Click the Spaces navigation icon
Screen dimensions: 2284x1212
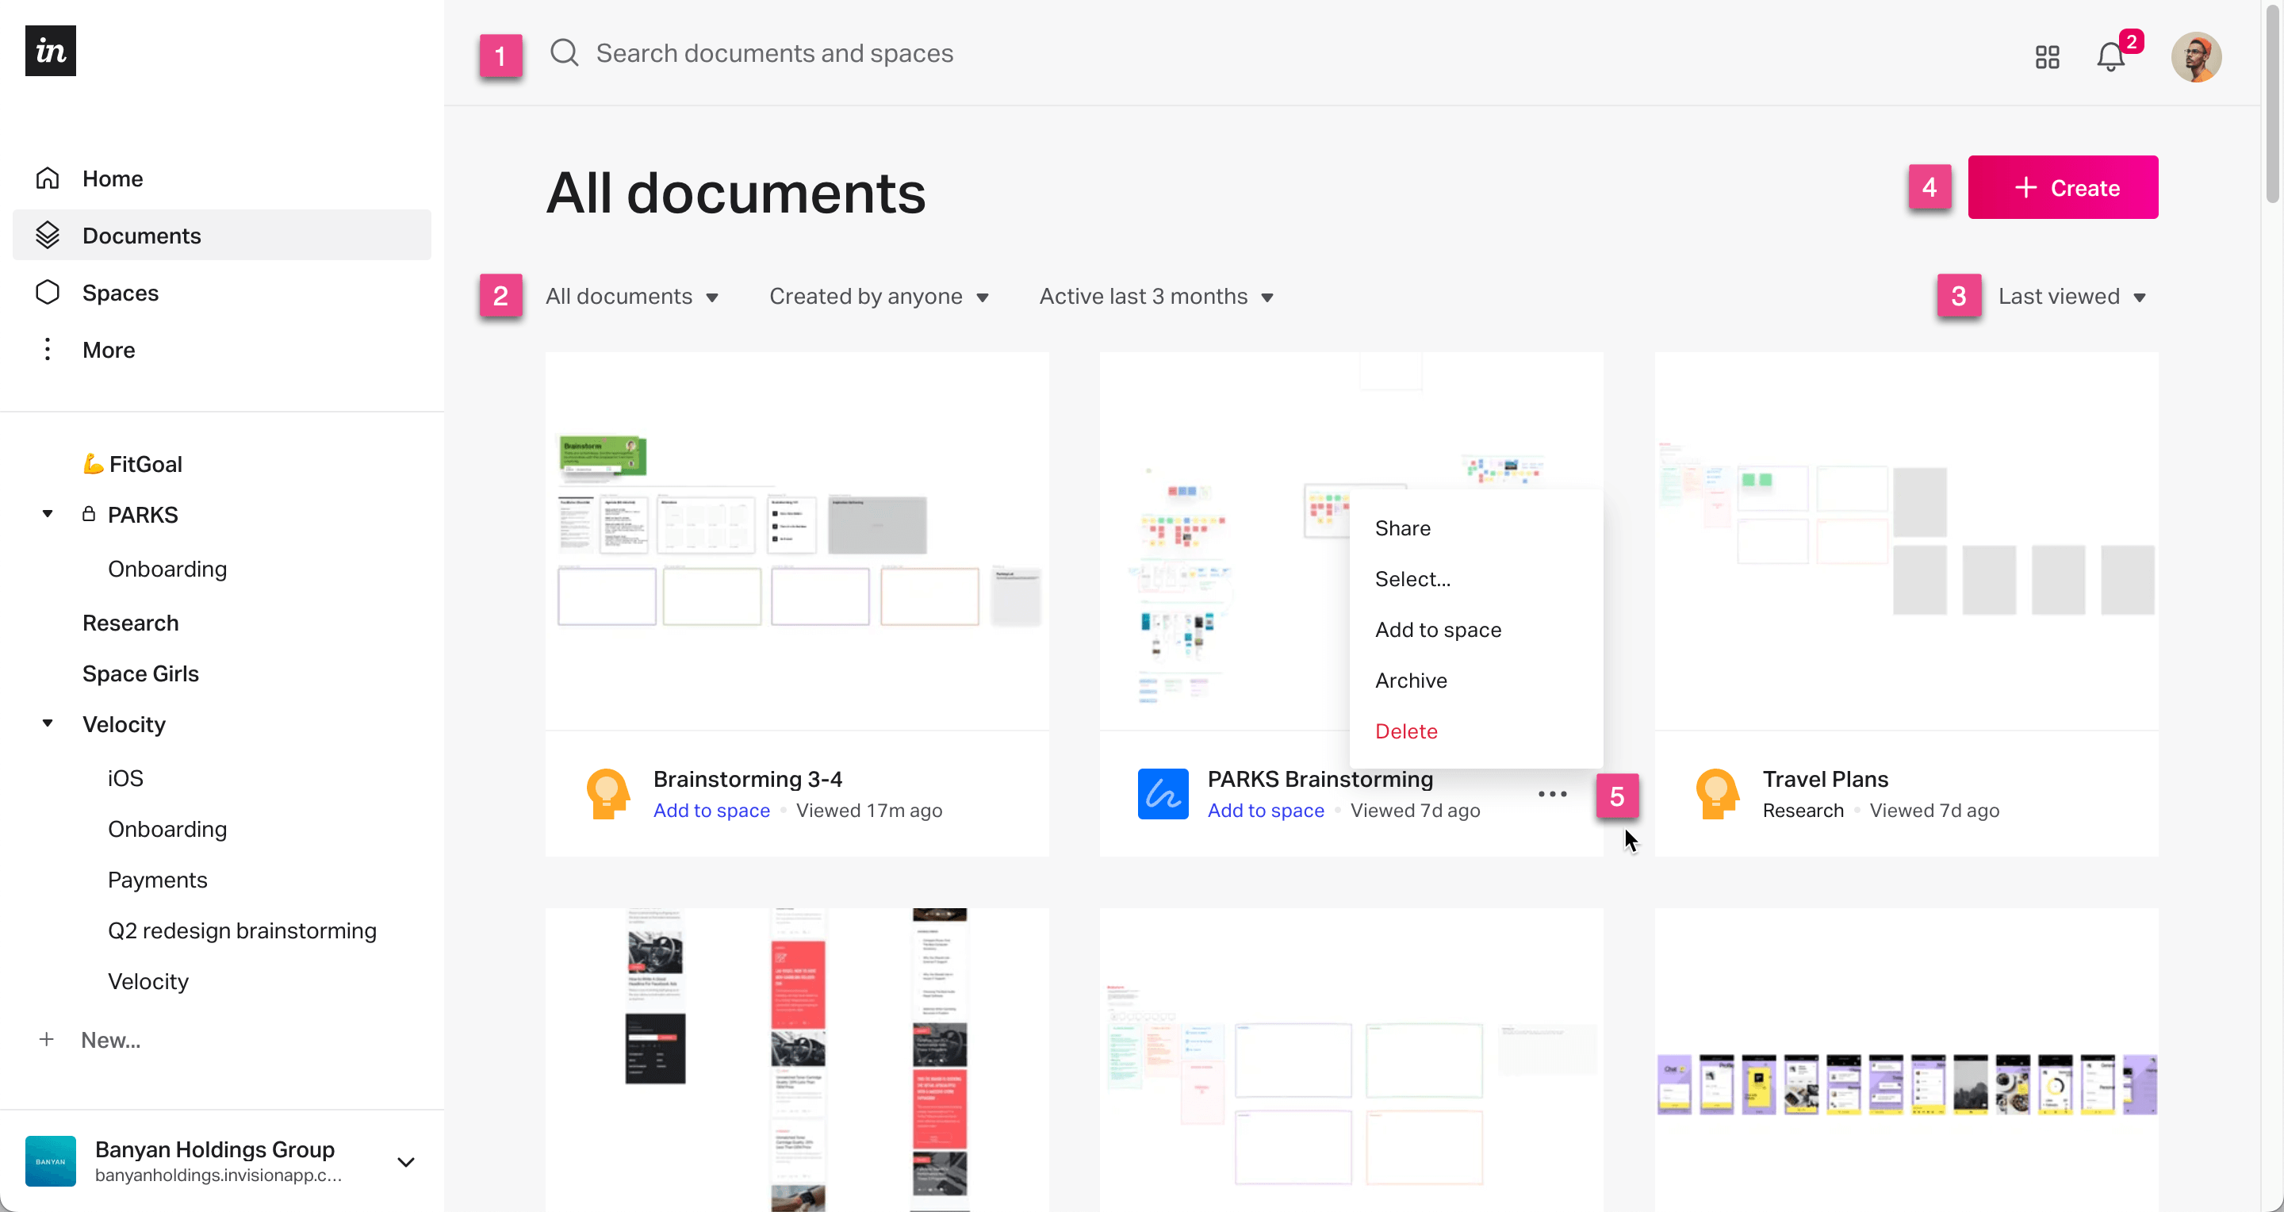click(x=47, y=292)
